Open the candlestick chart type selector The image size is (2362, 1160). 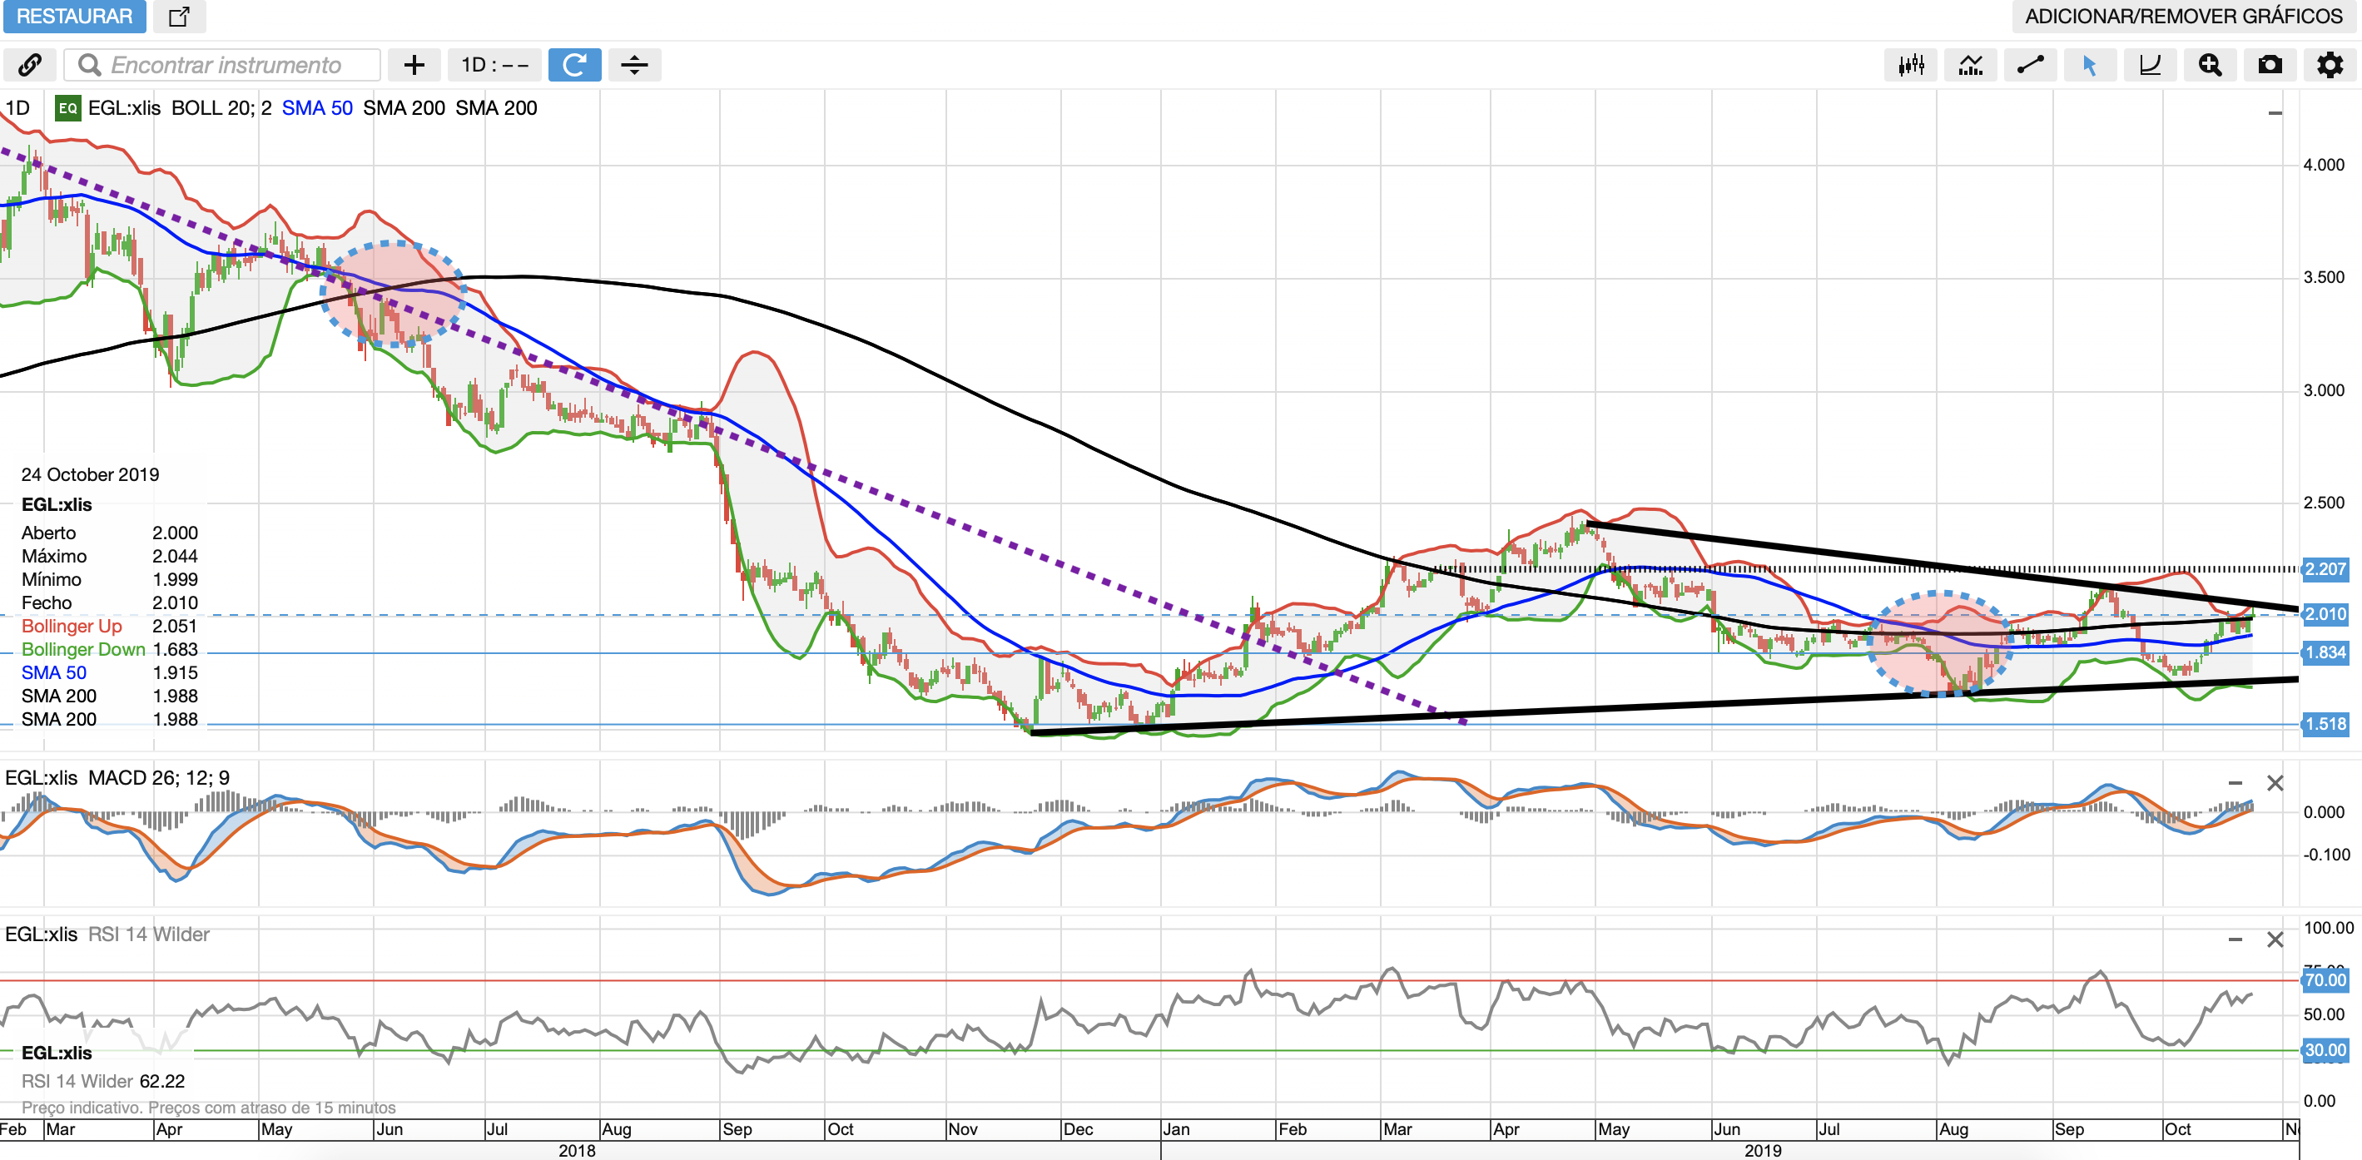point(1911,65)
